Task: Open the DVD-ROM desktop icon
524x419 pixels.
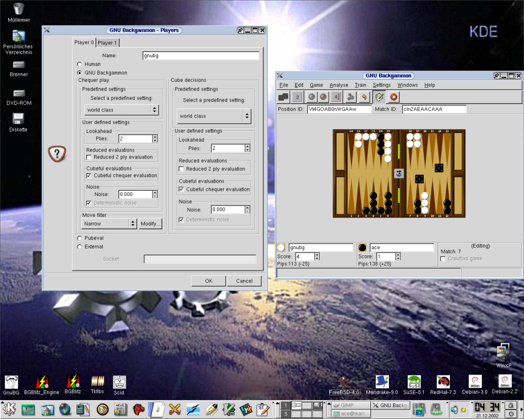Action: click(x=19, y=97)
